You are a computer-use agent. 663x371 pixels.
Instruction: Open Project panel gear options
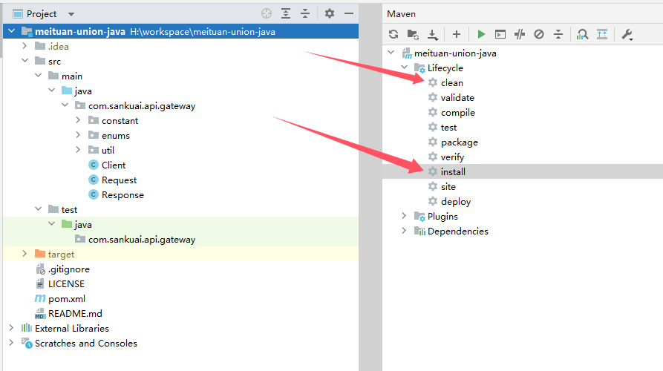[330, 14]
